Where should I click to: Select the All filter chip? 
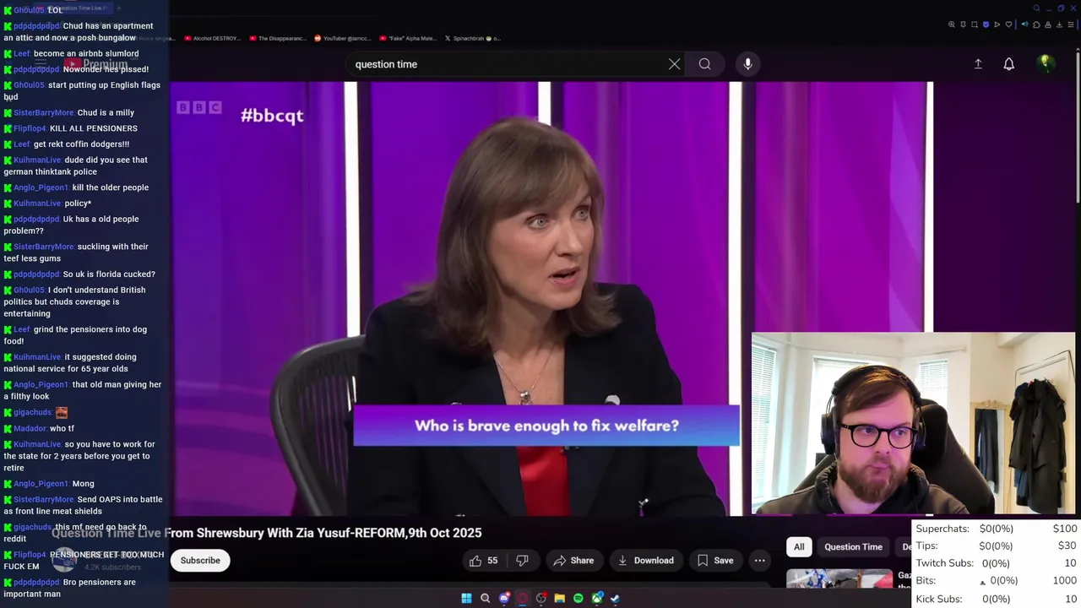point(799,547)
